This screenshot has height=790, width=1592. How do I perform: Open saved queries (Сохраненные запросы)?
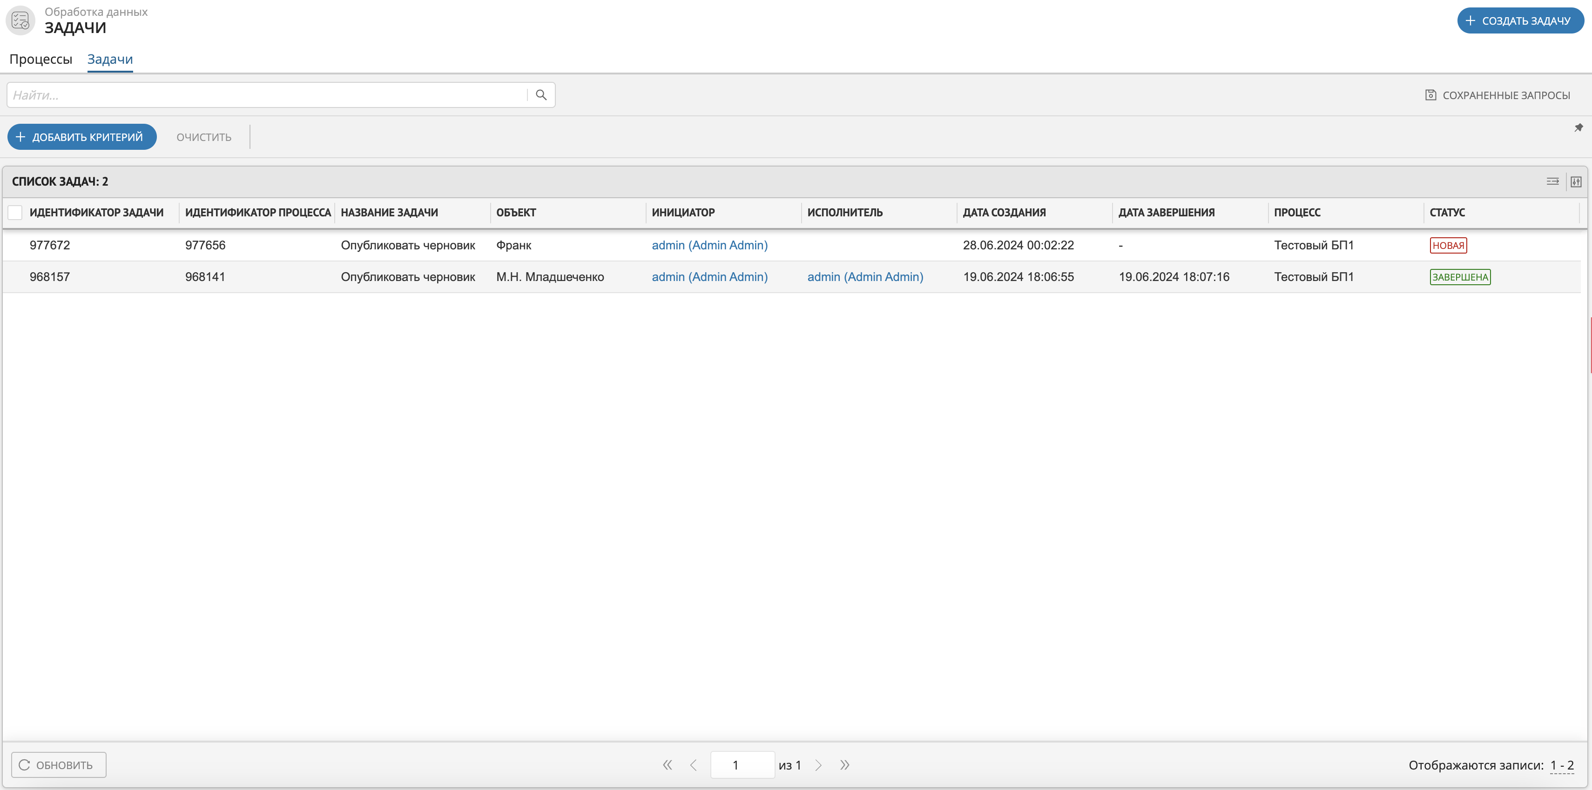(x=1498, y=95)
